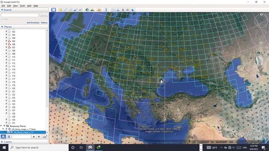Select the highlighted US_Army_maps_v_17 folder row
Screen dimensions: 269x151
(x=23, y=133)
